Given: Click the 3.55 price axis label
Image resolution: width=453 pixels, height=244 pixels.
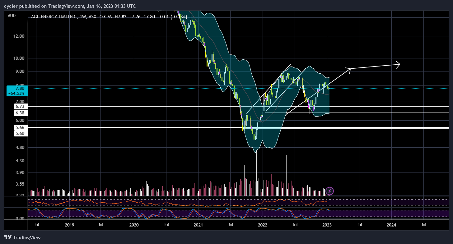Looking at the screenshot, I should coord(19,184).
